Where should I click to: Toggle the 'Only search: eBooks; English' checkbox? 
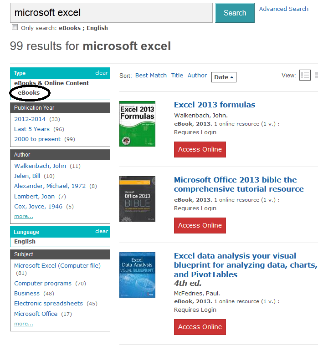(x=15, y=27)
